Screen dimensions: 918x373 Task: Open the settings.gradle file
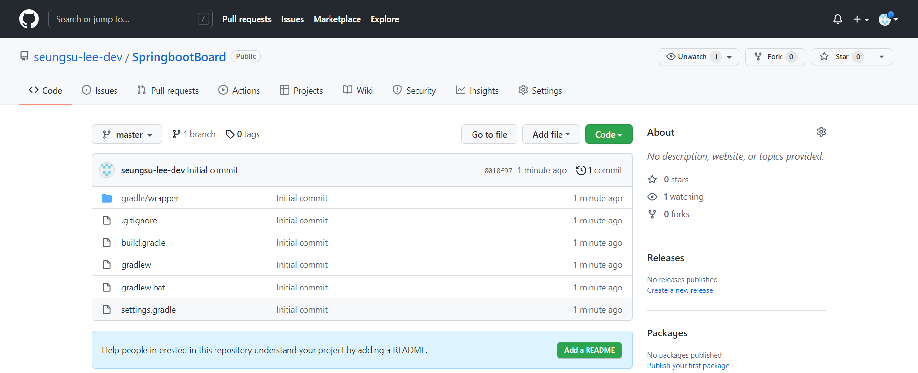(148, 310)
